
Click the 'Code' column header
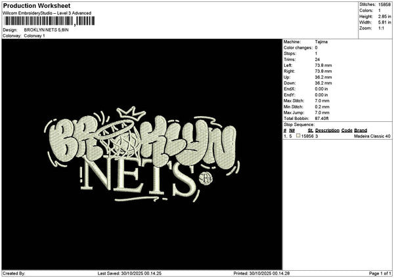click(347, 130)
